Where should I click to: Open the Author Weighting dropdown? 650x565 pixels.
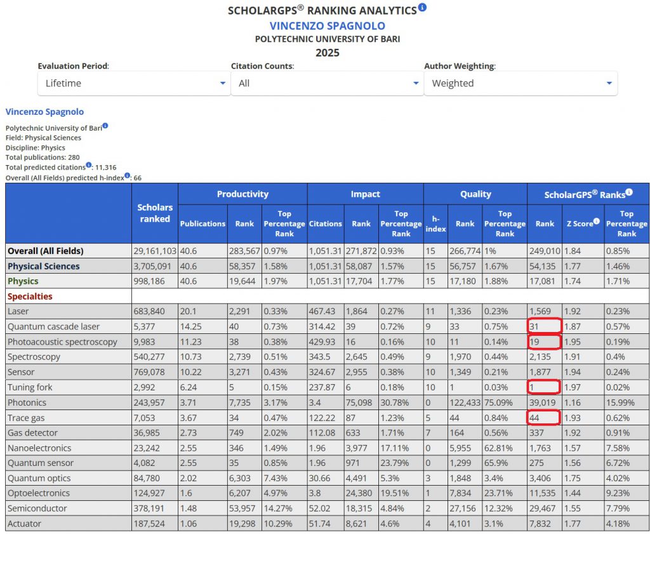pyautogui.click(x=521, y=83)
